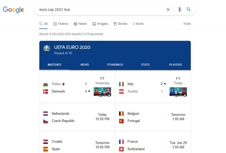Select the STATS tab
The height and width of the screenshot is (153, 226).
click(145, 65)
